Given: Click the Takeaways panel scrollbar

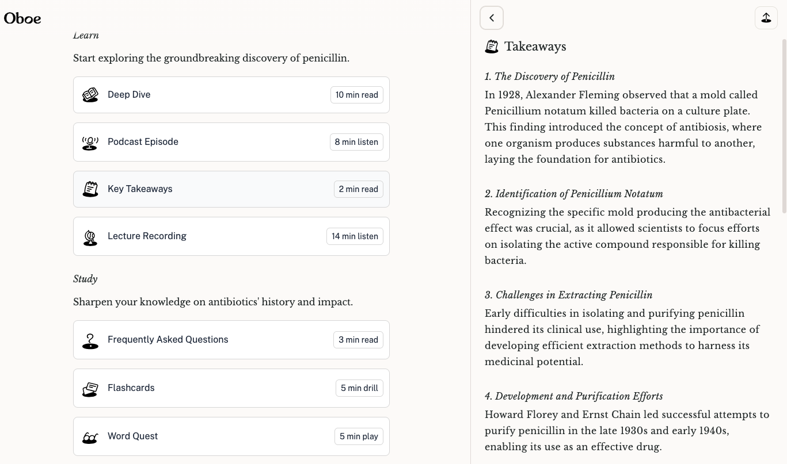Looking at the screenshot, I should (x=784, y=126).
